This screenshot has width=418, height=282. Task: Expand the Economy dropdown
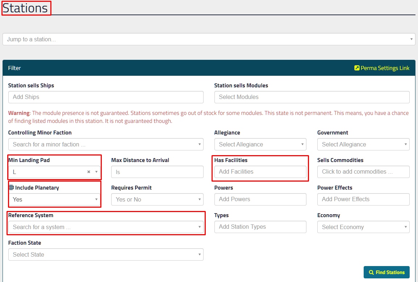(x=363, y=227)
